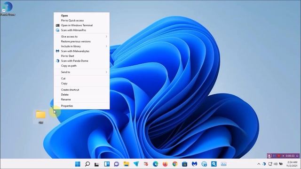The height and width of the screenshot is (169, 301).
Task: Open the teal paper-plane app on taskbar
Action: click(136, 164)
